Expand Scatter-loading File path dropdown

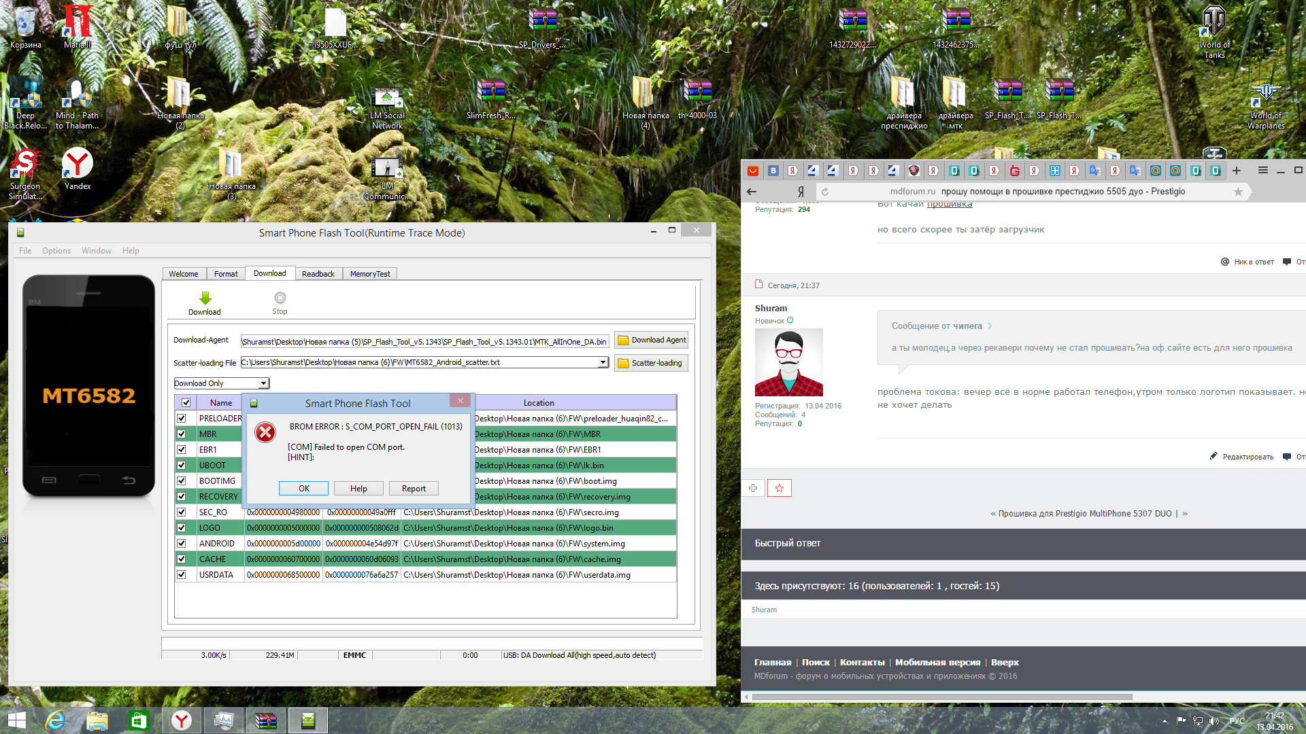click(x=603, y=363)
